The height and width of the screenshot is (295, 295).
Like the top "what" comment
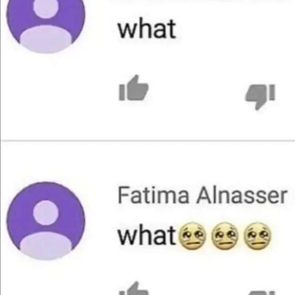tap(134, 88)
